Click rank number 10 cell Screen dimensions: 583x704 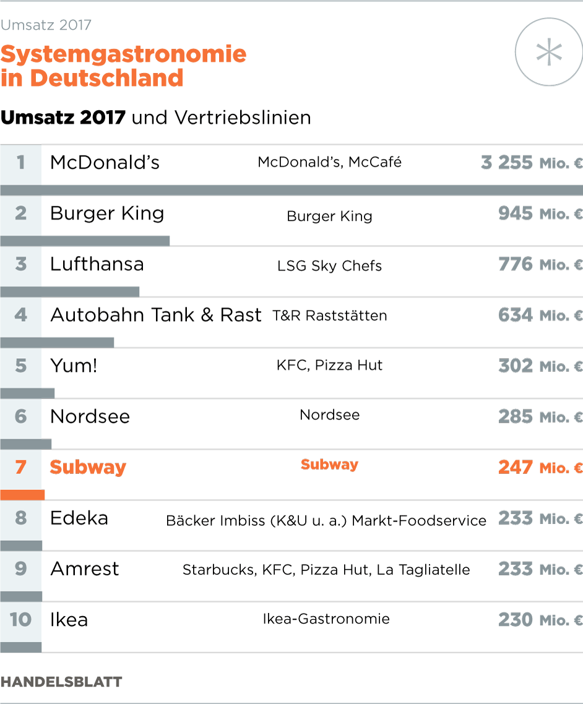(x=20, y=619)
